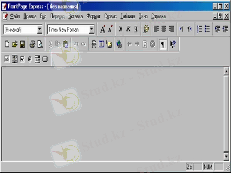Image resolution: width=231 pixels, height=173 pixels.
Task: Click the vertical scrollbar down arrow
Action: pyautogui.click(x=226, y=157)
